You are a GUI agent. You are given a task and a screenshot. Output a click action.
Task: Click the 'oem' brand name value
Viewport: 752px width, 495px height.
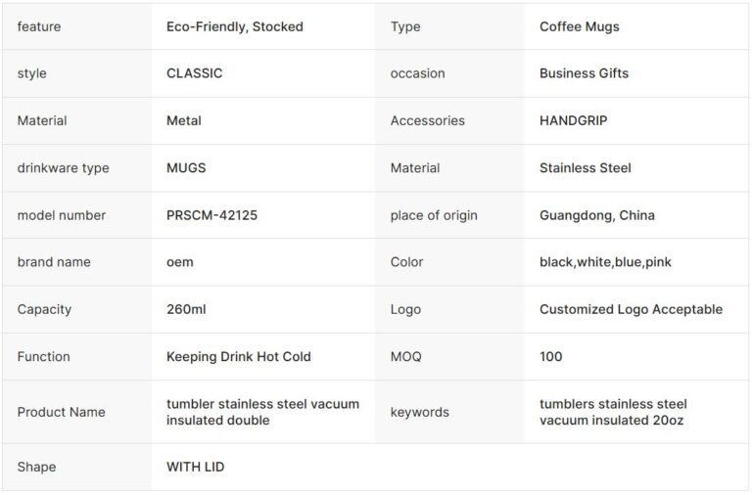coord(180,262)
